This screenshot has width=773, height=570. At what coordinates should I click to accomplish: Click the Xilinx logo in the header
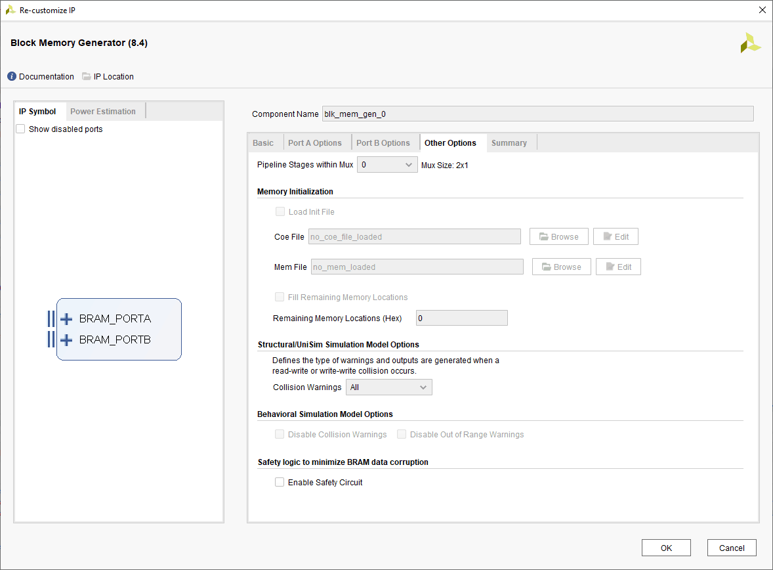pos(750,43)
